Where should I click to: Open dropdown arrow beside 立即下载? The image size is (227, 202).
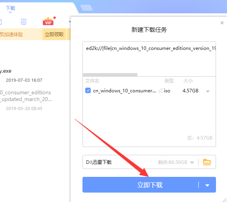pos(207,185)
